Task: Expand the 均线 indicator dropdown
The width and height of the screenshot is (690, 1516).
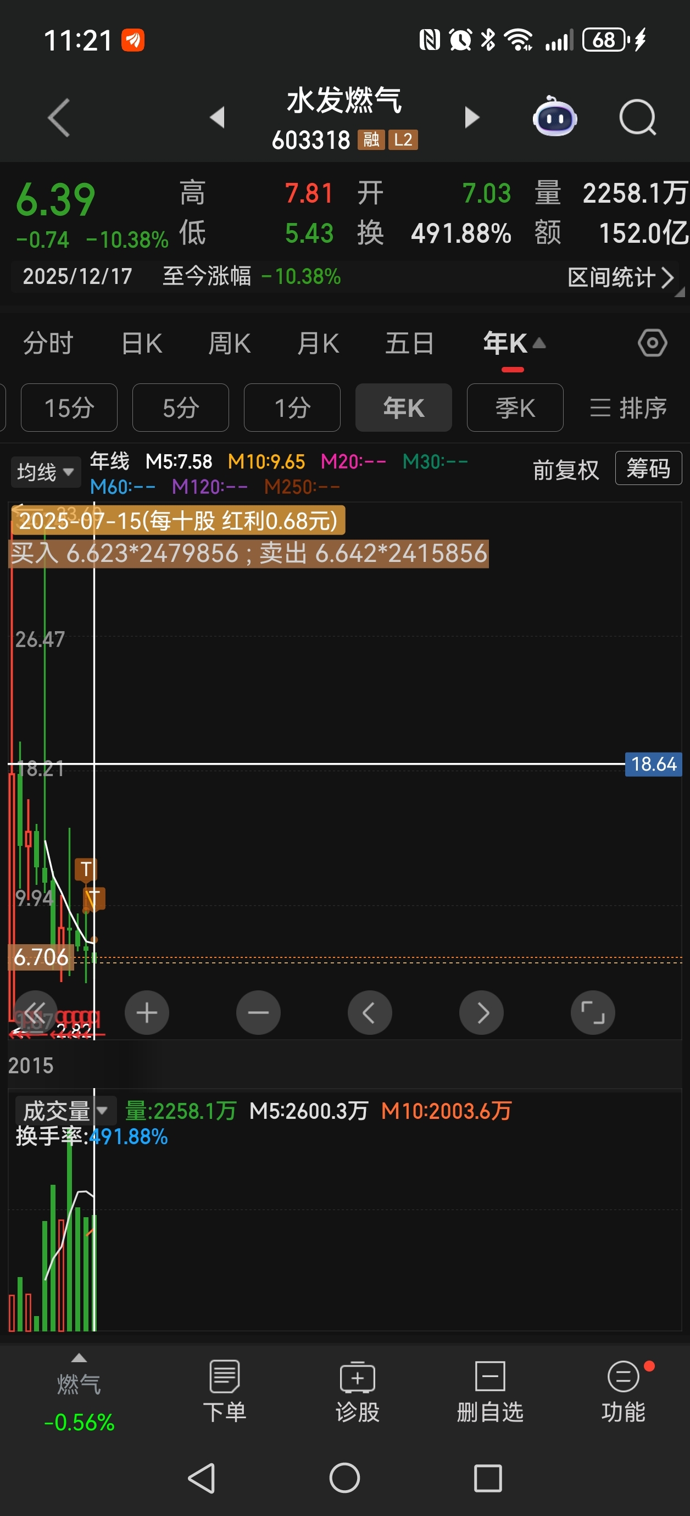Action: (x=46, y=472)
